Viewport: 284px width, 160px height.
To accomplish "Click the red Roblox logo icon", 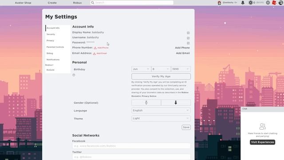I will tap(274, 3).
